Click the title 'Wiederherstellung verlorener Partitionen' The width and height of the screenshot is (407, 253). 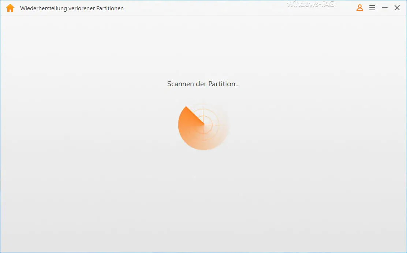click(x=72, y=8)
